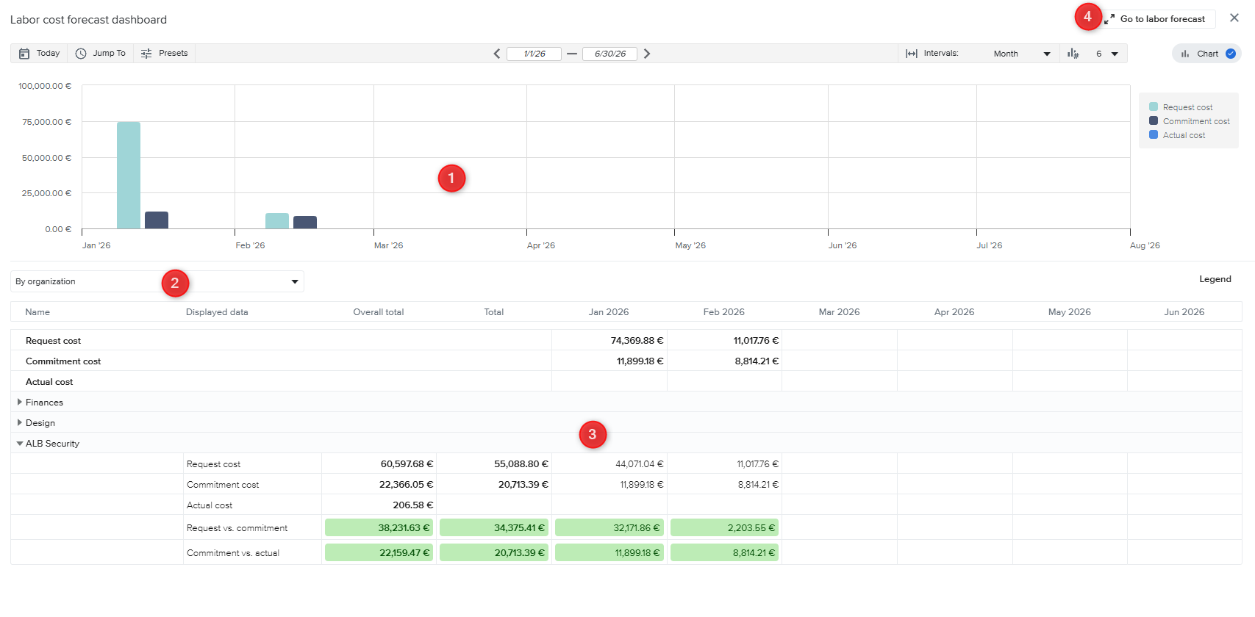Toggle Request cost series in legend
The image size is (1255, 617).
coord(1187,107)
